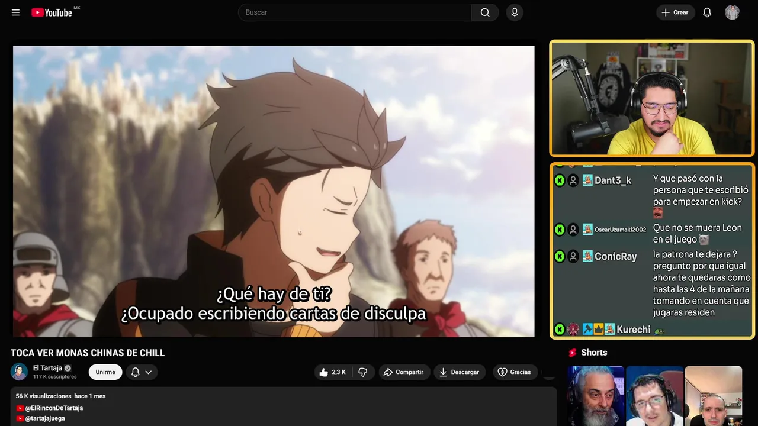Like the video showing 2,3 K
758x426 pixels.
point(333,372)
